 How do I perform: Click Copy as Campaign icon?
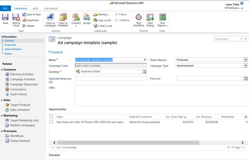(x=50, y=17)
